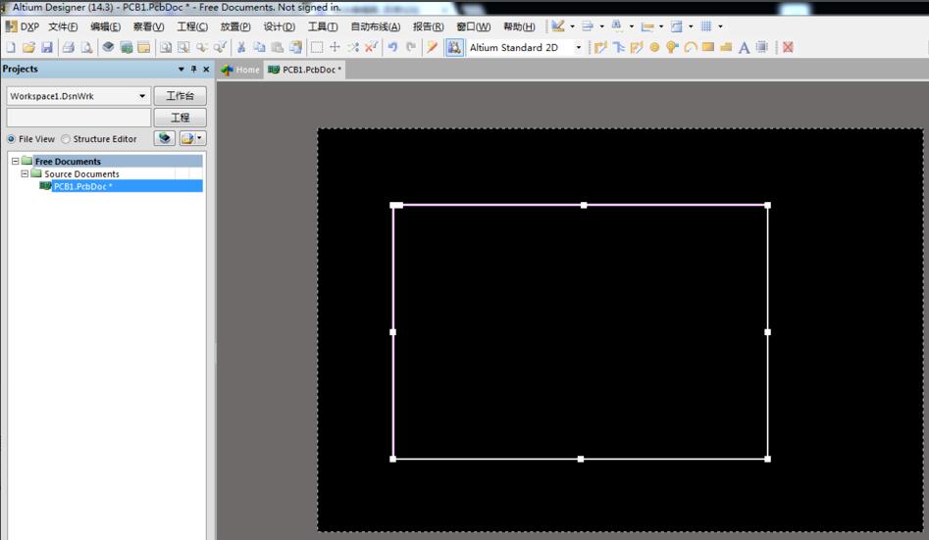Click the Free Documents tree item
Viewport: 929px width, 540px height.
[x=68, y=161]
